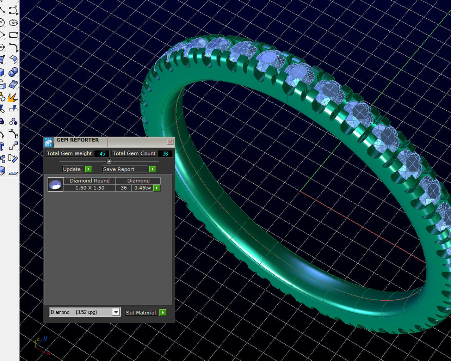Select the dotted arc offset curve tool

(x=13, y=134)
